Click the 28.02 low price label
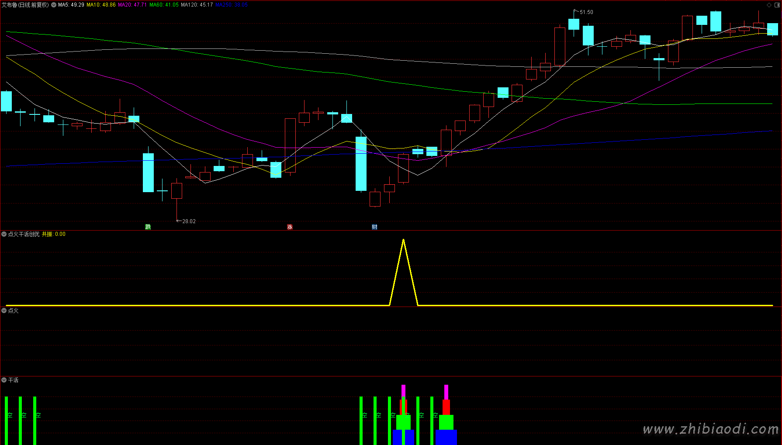Image resolution: width=782 pixels, height=445 pixels. click(189, 221)
